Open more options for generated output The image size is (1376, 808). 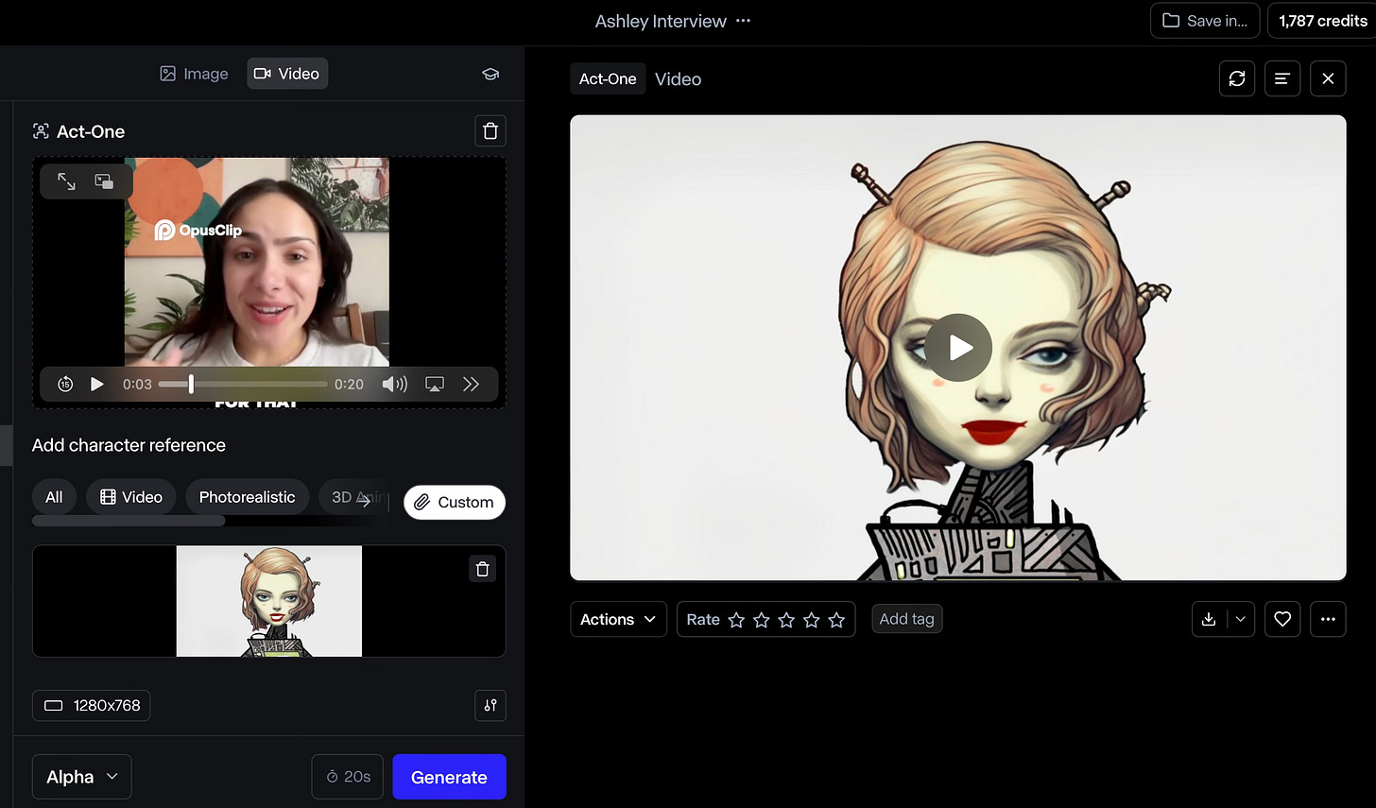click(x=1328, y=619)
